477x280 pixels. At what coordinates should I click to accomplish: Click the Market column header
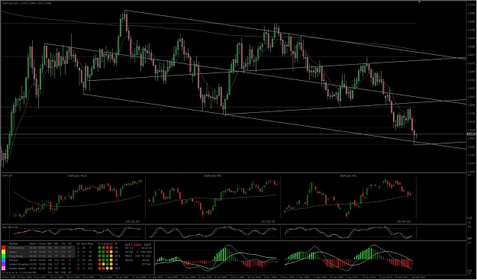(x=14, y=244)
